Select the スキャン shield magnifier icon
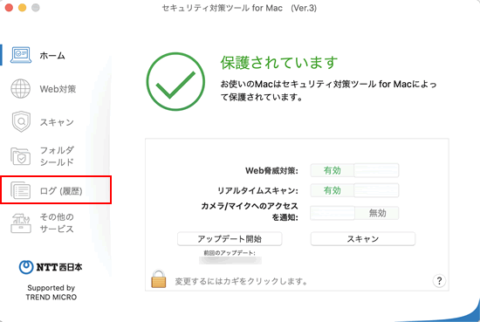The image size is (480, 322). [x=21, y=122]
